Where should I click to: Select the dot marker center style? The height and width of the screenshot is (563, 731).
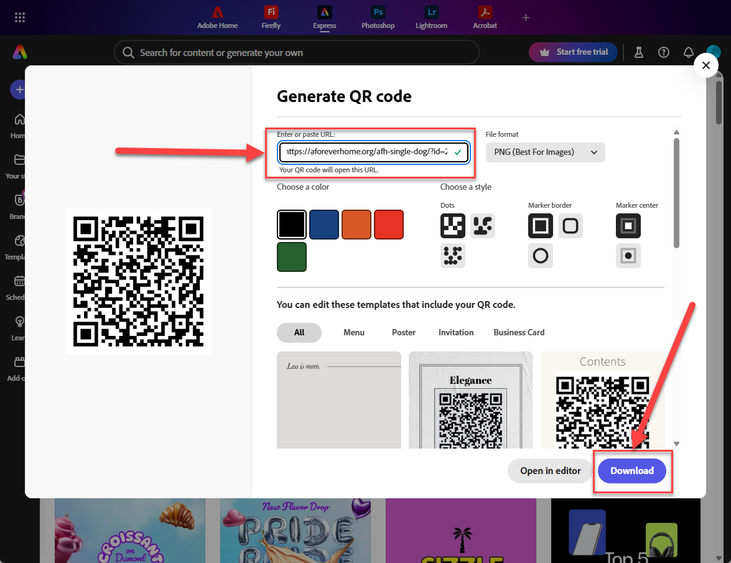[x=628, y=255]
